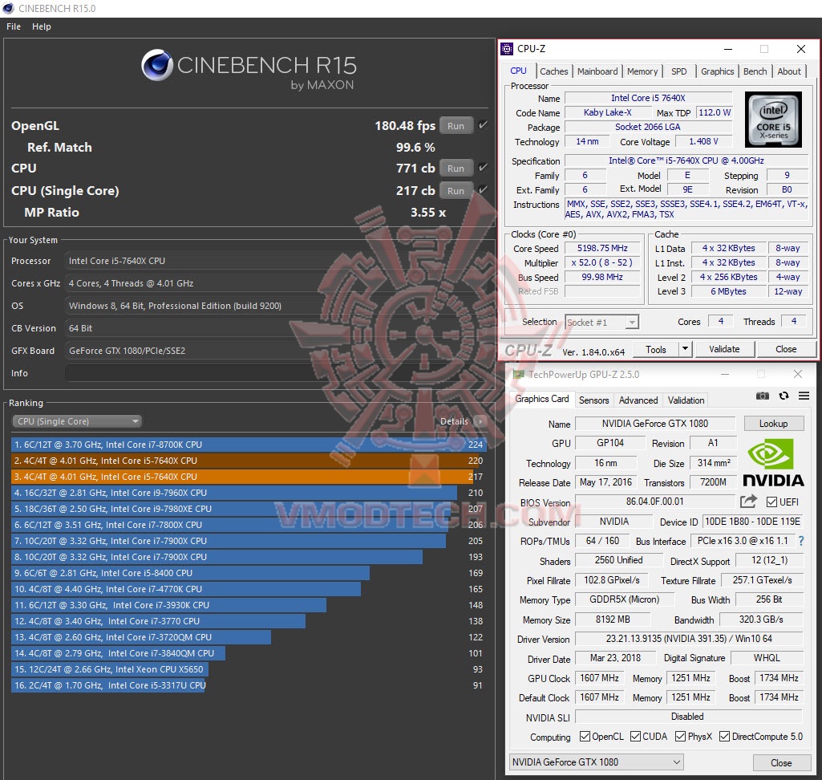Open the GPU-Z hamburger menu
Screen dimensions: 822x780
tap(804, 396)
